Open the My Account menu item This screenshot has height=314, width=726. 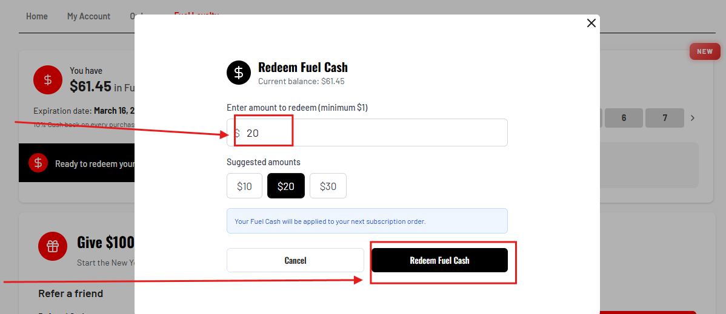(x=88, y=16)
